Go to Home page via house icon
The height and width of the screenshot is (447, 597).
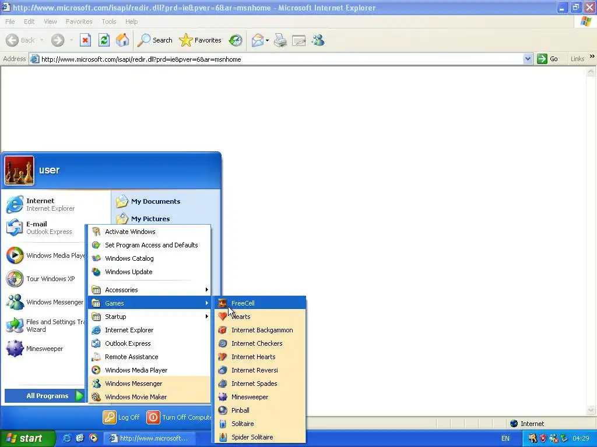tap(122, 40)
